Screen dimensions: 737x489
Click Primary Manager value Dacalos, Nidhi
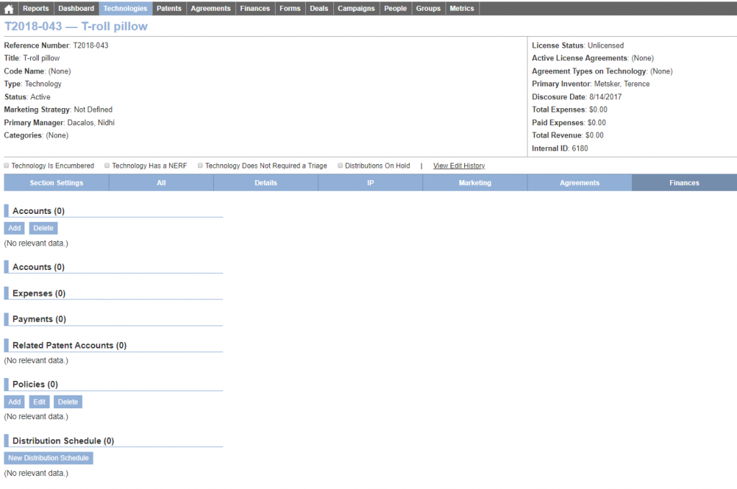(91, 122)
